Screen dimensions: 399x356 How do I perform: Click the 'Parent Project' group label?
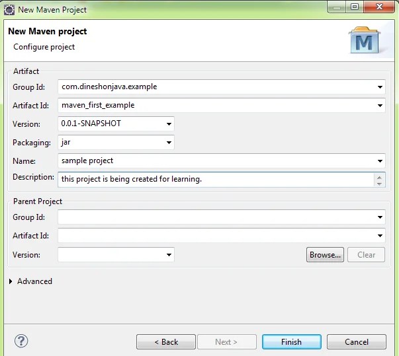38,201
